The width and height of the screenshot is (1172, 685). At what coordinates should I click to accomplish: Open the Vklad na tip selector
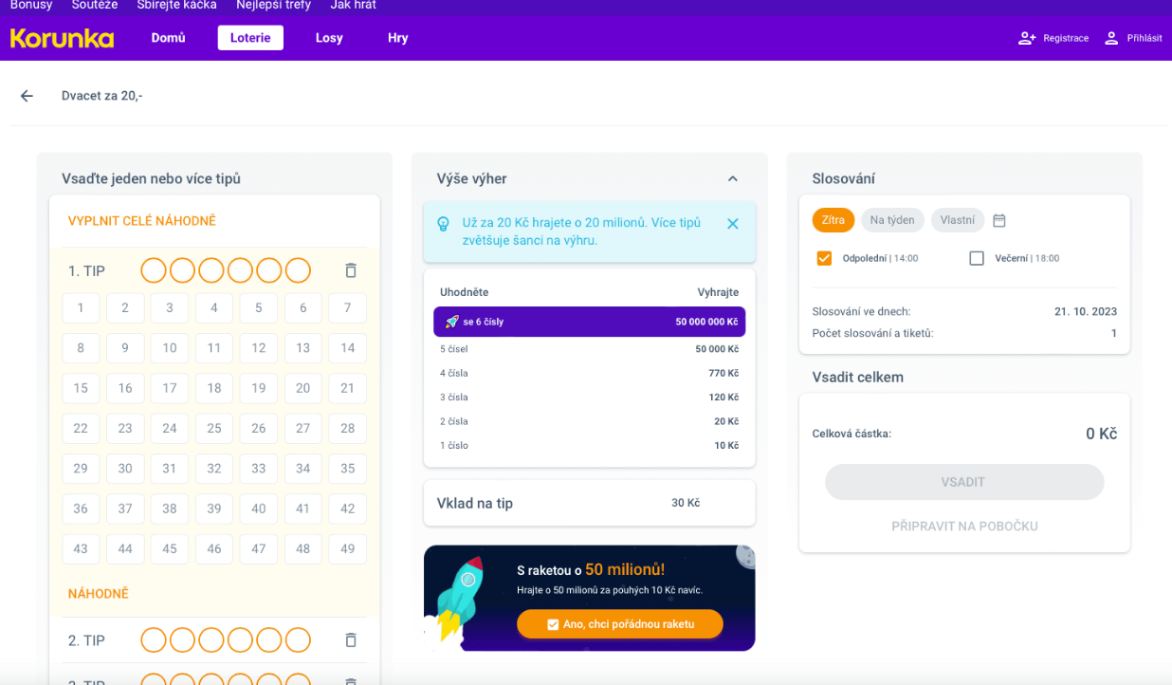pos(589,503)
